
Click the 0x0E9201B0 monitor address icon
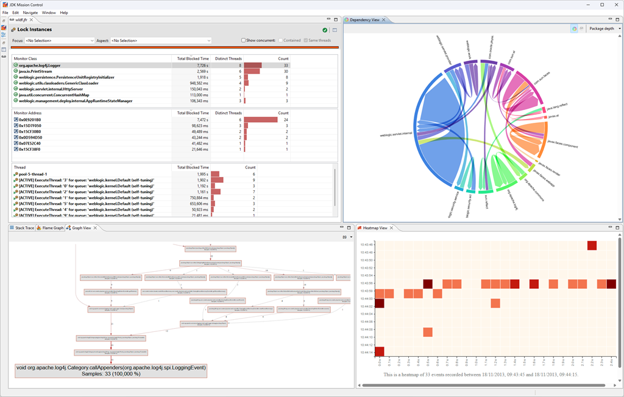click(16, 120)
